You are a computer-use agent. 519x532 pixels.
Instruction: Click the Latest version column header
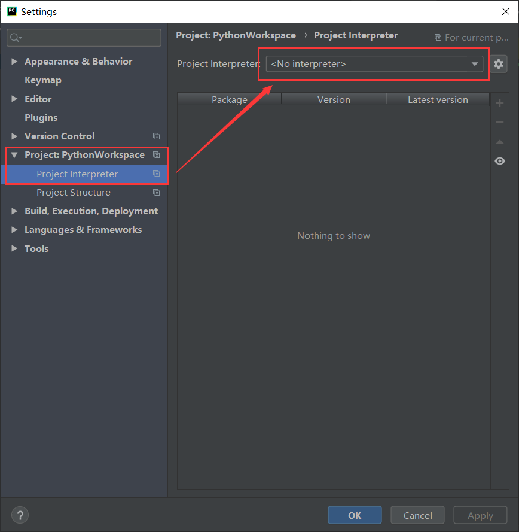438,99
